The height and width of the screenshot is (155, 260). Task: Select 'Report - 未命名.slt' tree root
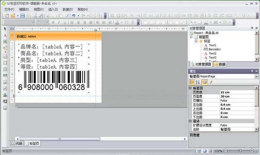click(x=206, y=33)
